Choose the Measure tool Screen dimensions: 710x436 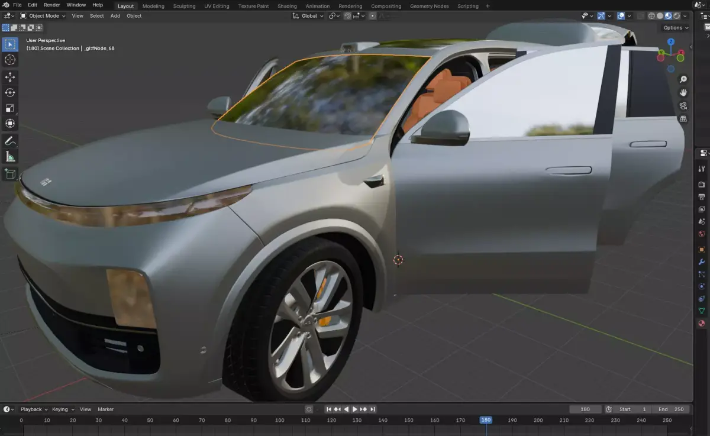point(10,156)
